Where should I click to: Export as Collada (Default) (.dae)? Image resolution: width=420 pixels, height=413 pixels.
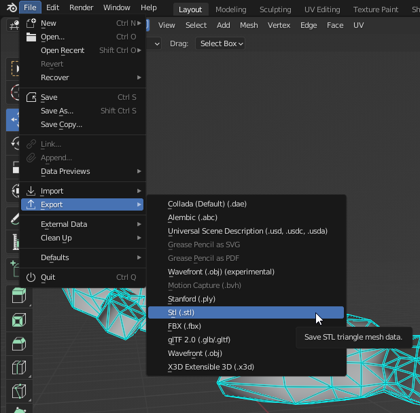pos(246,204)
